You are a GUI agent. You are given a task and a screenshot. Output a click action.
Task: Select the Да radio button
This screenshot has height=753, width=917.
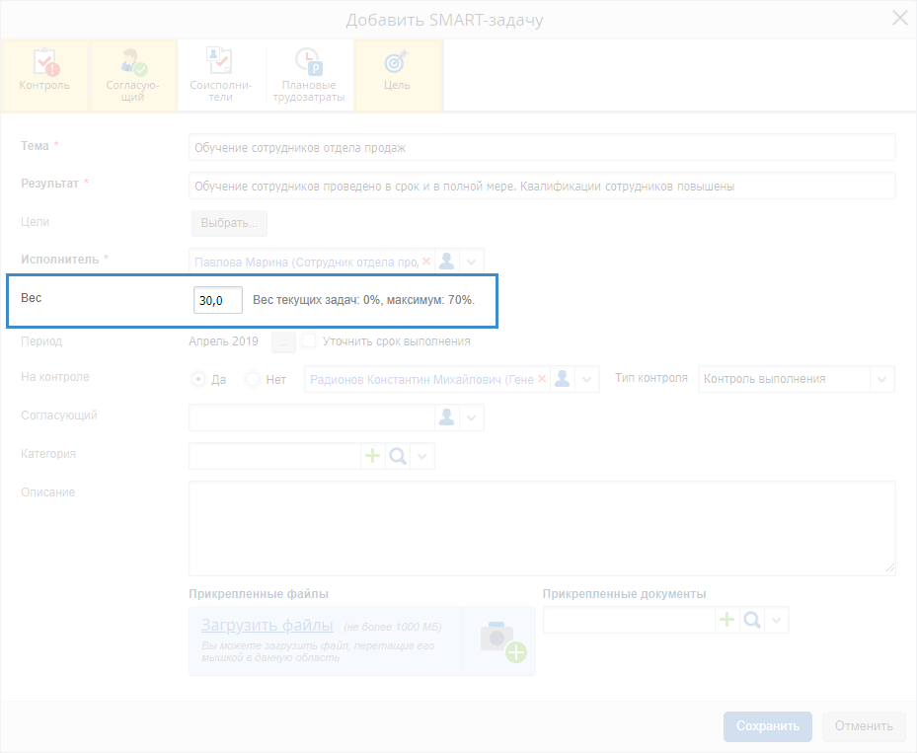point(199,379)
